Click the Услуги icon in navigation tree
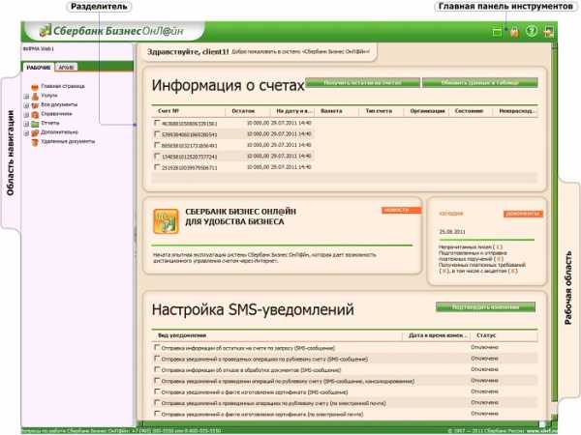 (x=36, y=95)
